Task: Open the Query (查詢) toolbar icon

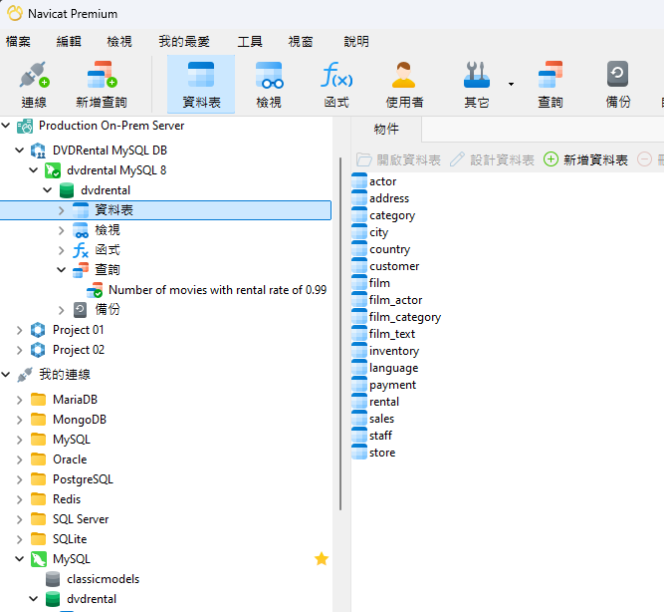Action: click(x=551, y=75)
